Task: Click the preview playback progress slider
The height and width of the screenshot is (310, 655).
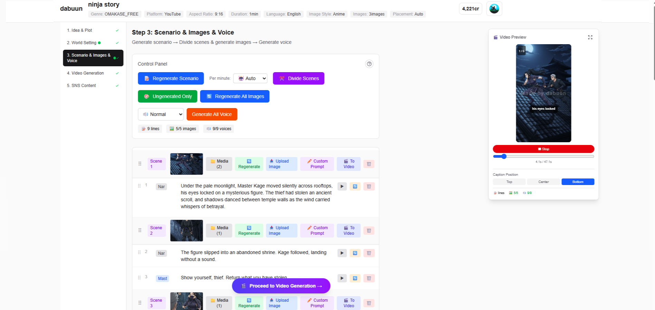Action: [x=543, y=156]
